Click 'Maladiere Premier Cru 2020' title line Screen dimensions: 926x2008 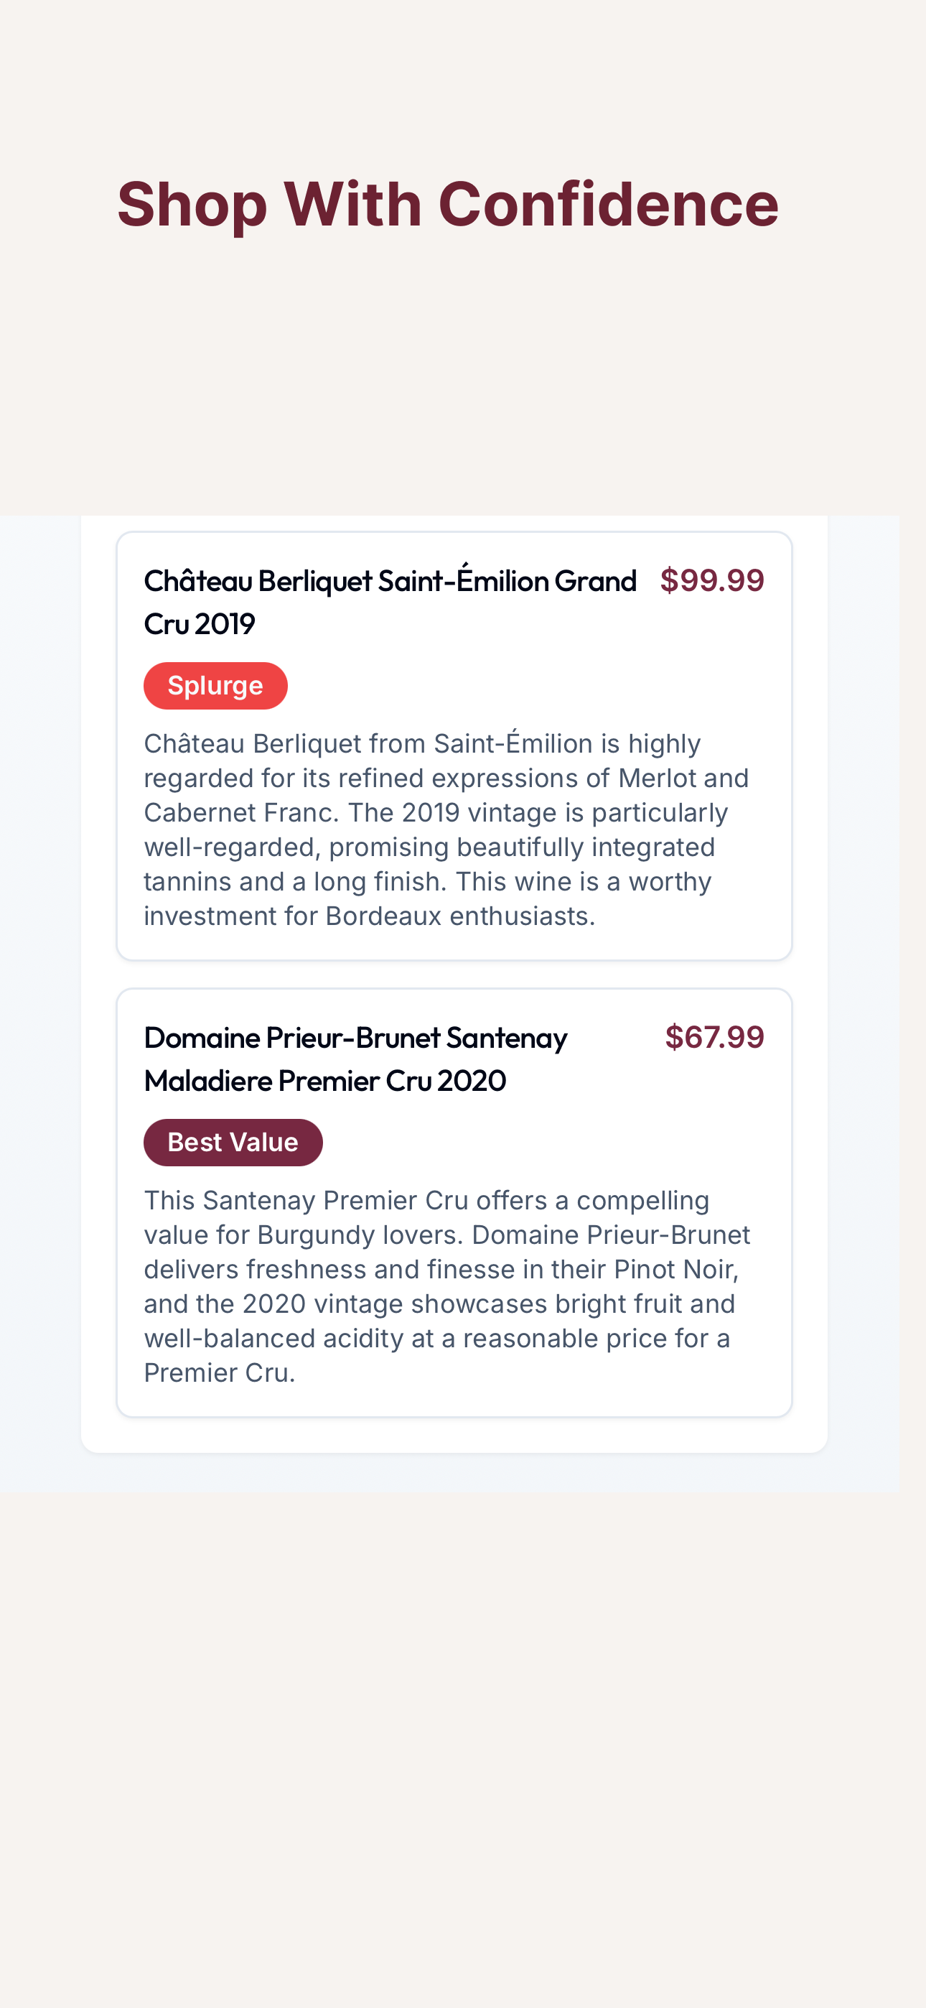325,1080
